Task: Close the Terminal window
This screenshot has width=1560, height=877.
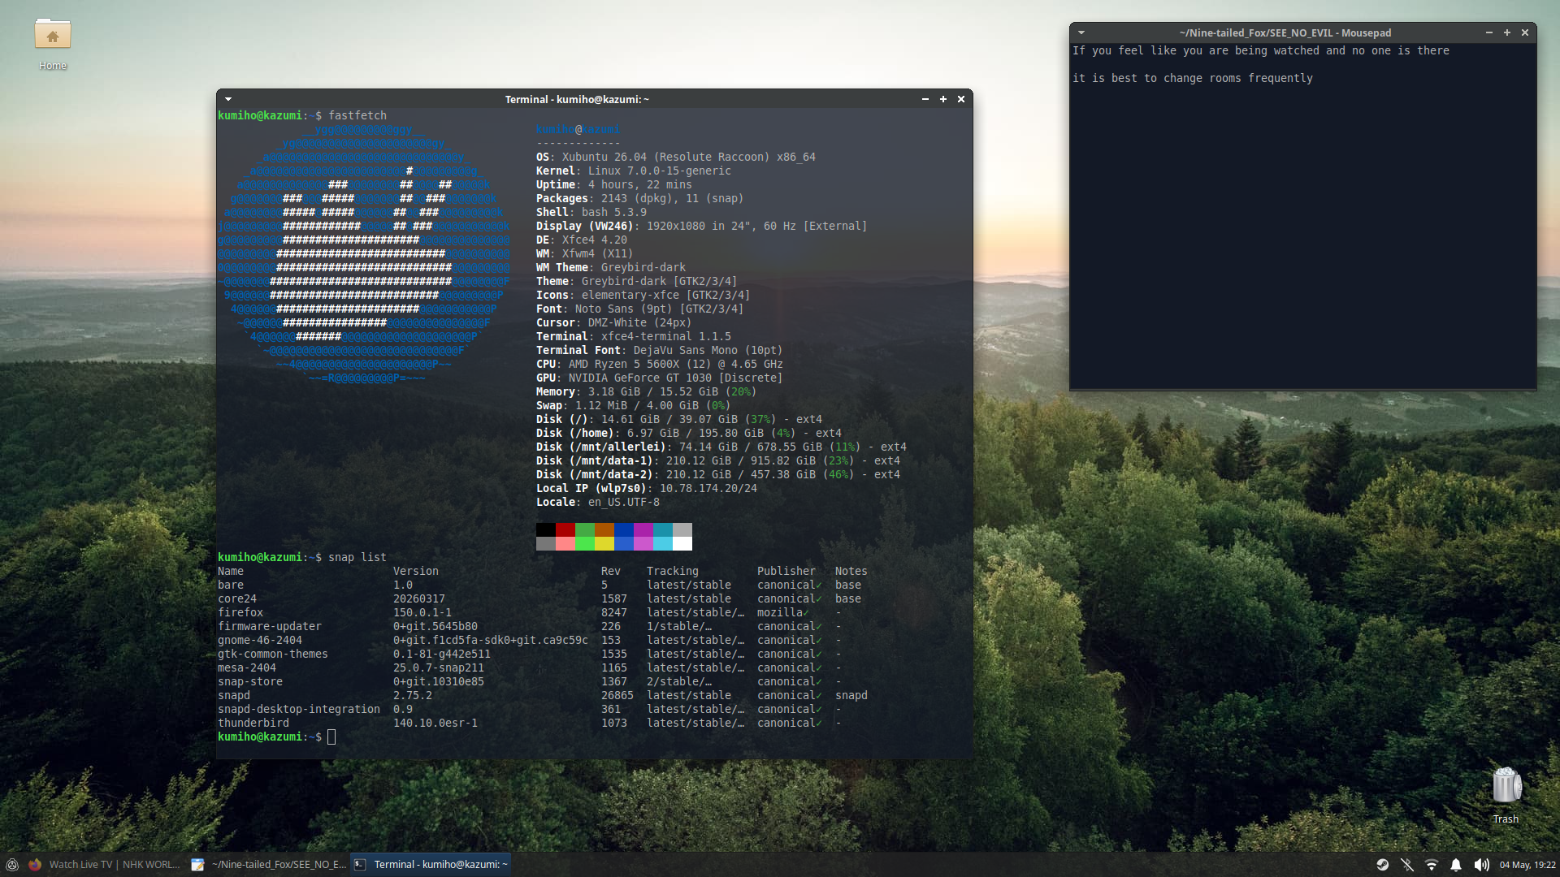Action: pyautogui.click(x=961, y=99)
